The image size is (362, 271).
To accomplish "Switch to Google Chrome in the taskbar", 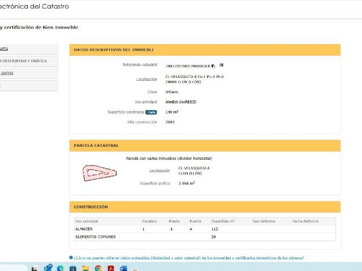I will coord(98,268).
